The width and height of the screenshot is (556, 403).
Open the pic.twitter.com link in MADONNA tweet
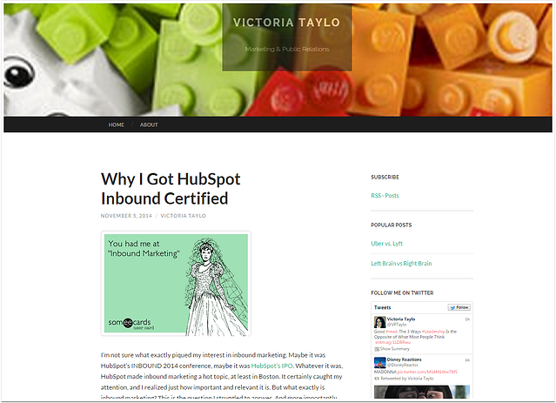(427, 372)
